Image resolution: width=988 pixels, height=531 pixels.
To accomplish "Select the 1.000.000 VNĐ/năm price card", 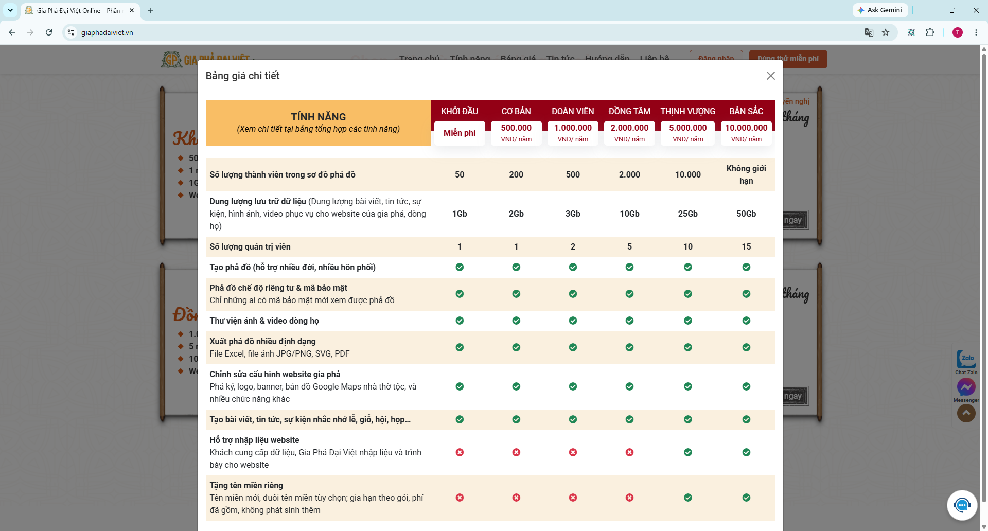I will coord(573,133).
